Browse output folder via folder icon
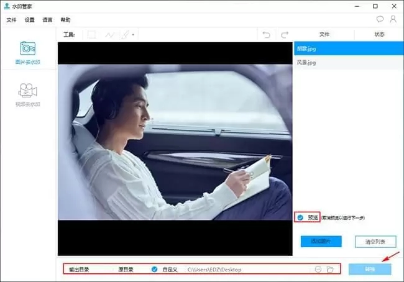The height and width of the screenshot is (282, 404). pos(331,269)
